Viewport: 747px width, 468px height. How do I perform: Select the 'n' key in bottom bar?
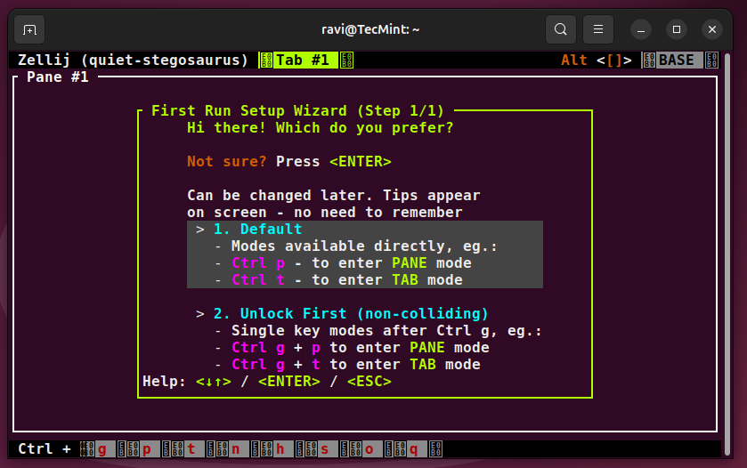[235, 449]
